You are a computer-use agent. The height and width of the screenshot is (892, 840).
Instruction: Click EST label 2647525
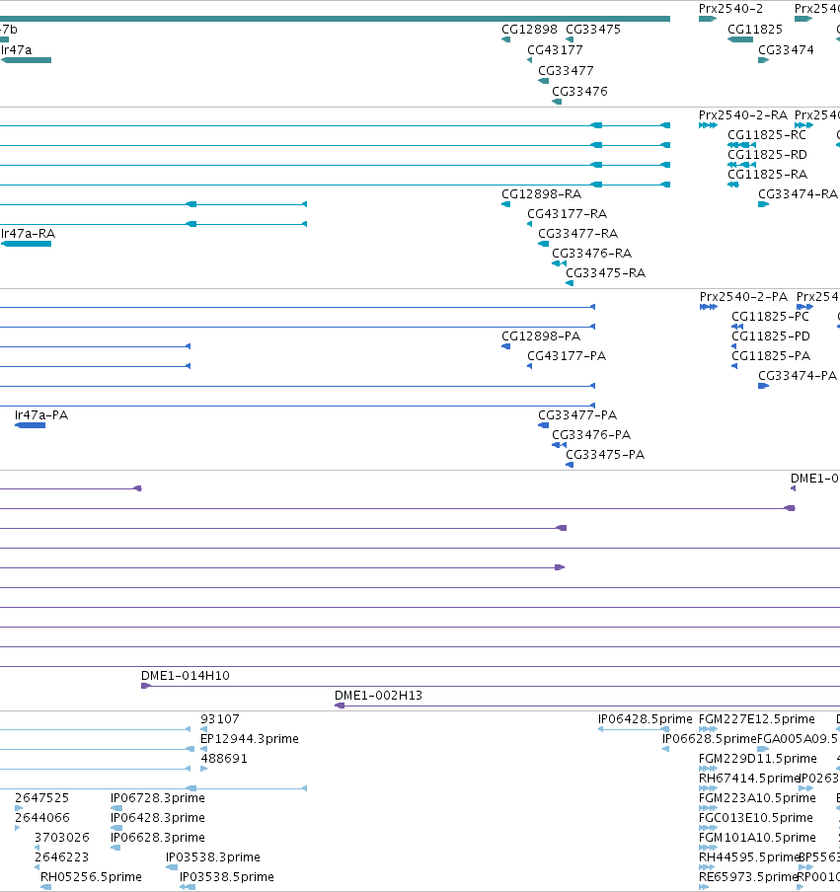coord(41,798)
